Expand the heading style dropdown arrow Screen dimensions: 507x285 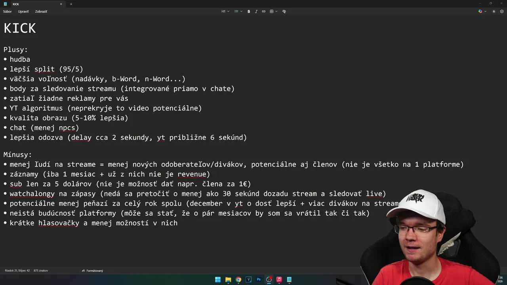[228, 11]
